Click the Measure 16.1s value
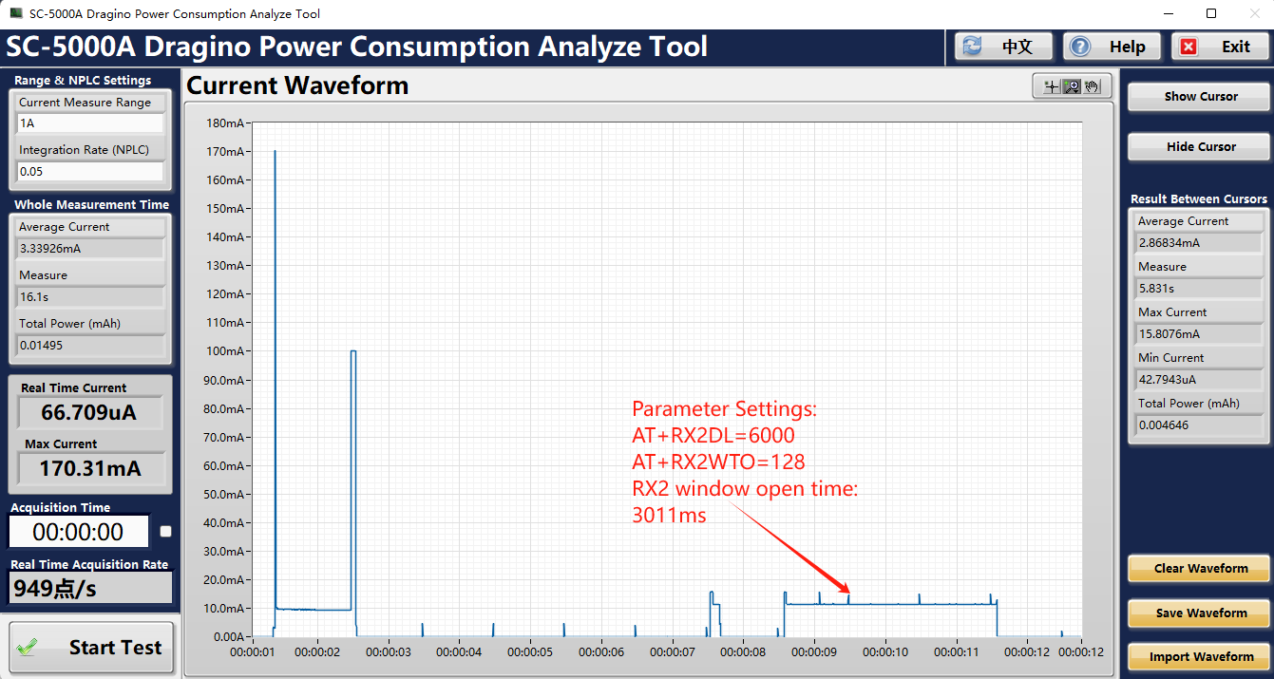This screenshot has height=679, width=1274. (x=90, y=297)
